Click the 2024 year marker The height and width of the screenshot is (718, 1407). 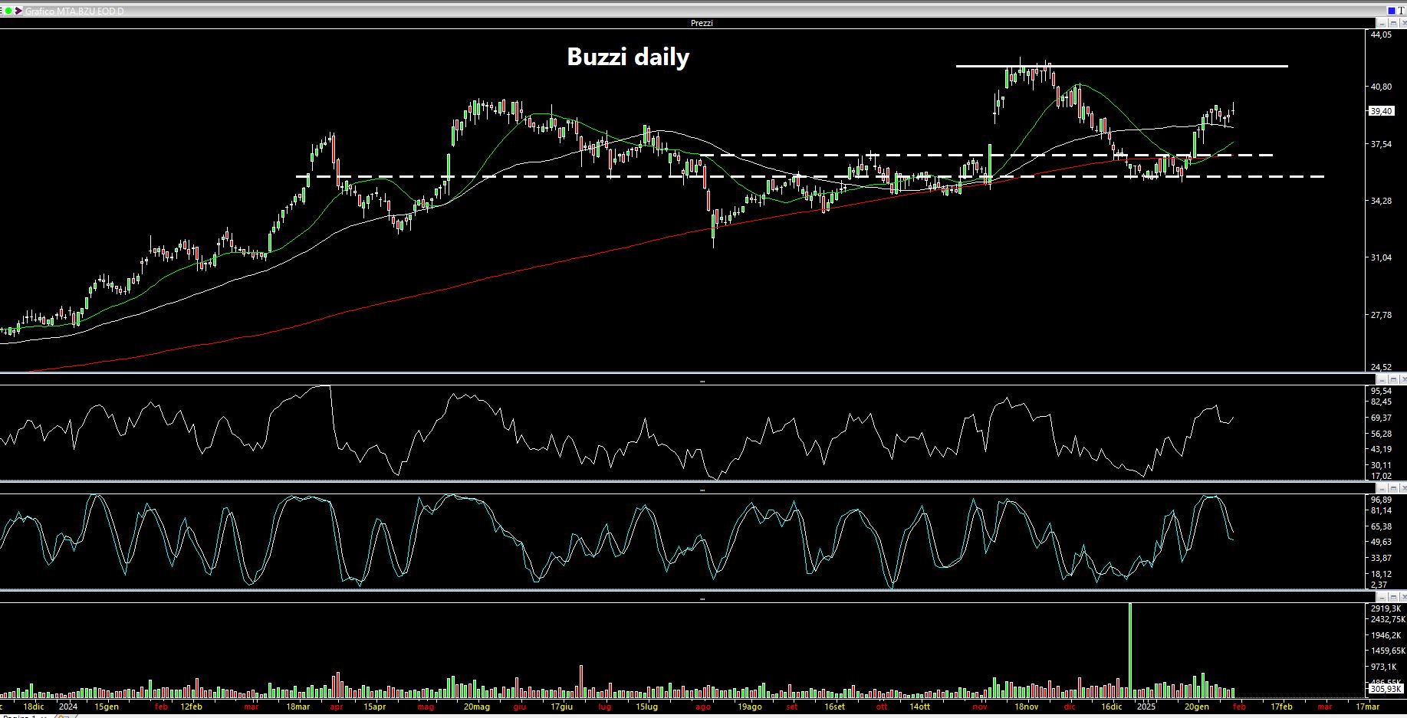click(x=68, y=707)
